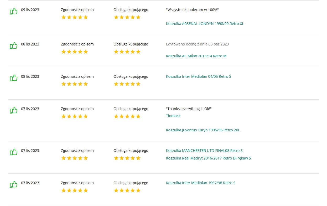Click thumbs-up icon beside Juventus Turyn review
This screenshot has height=206, width=327.
point(14,110)
